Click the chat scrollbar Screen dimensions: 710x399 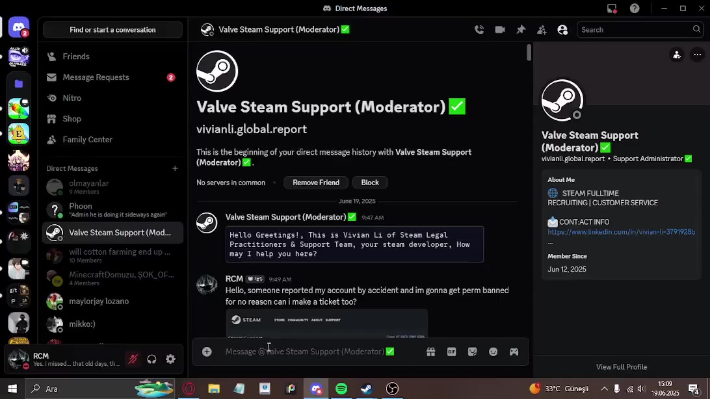(x=529, y=53)
